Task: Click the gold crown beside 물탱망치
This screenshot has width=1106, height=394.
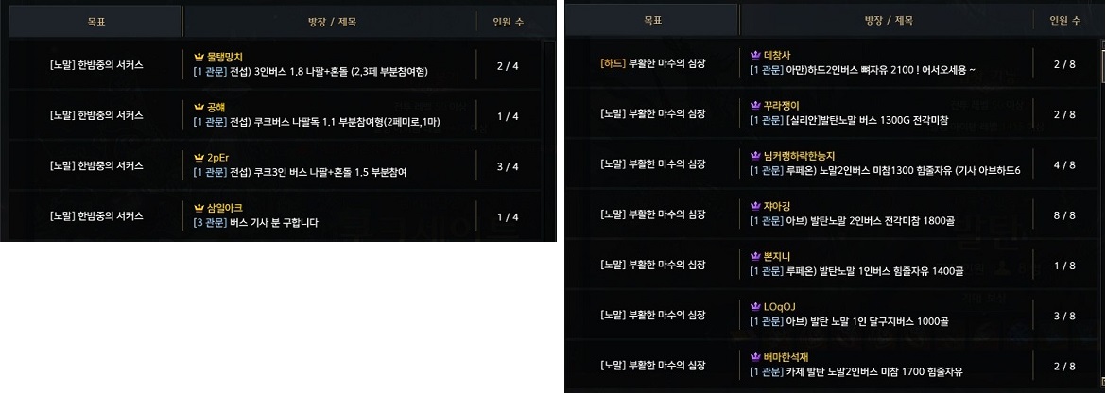Action: 199,56
